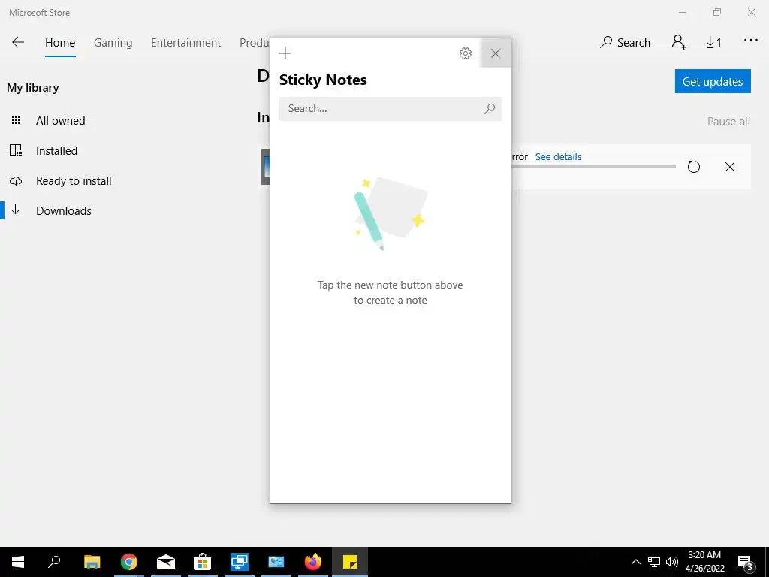The height and width of the screenshot is (577, 769).
Task: Click Pause all downloads
Action: (x=728, y=122)
